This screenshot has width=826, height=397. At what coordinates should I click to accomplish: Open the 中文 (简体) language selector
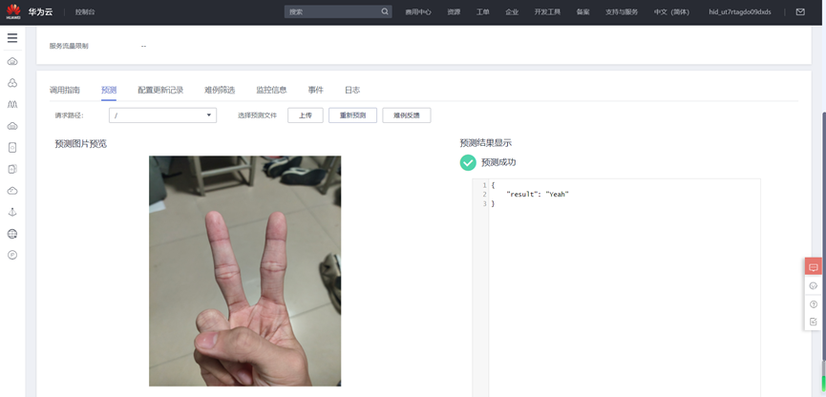coord(671,11)
